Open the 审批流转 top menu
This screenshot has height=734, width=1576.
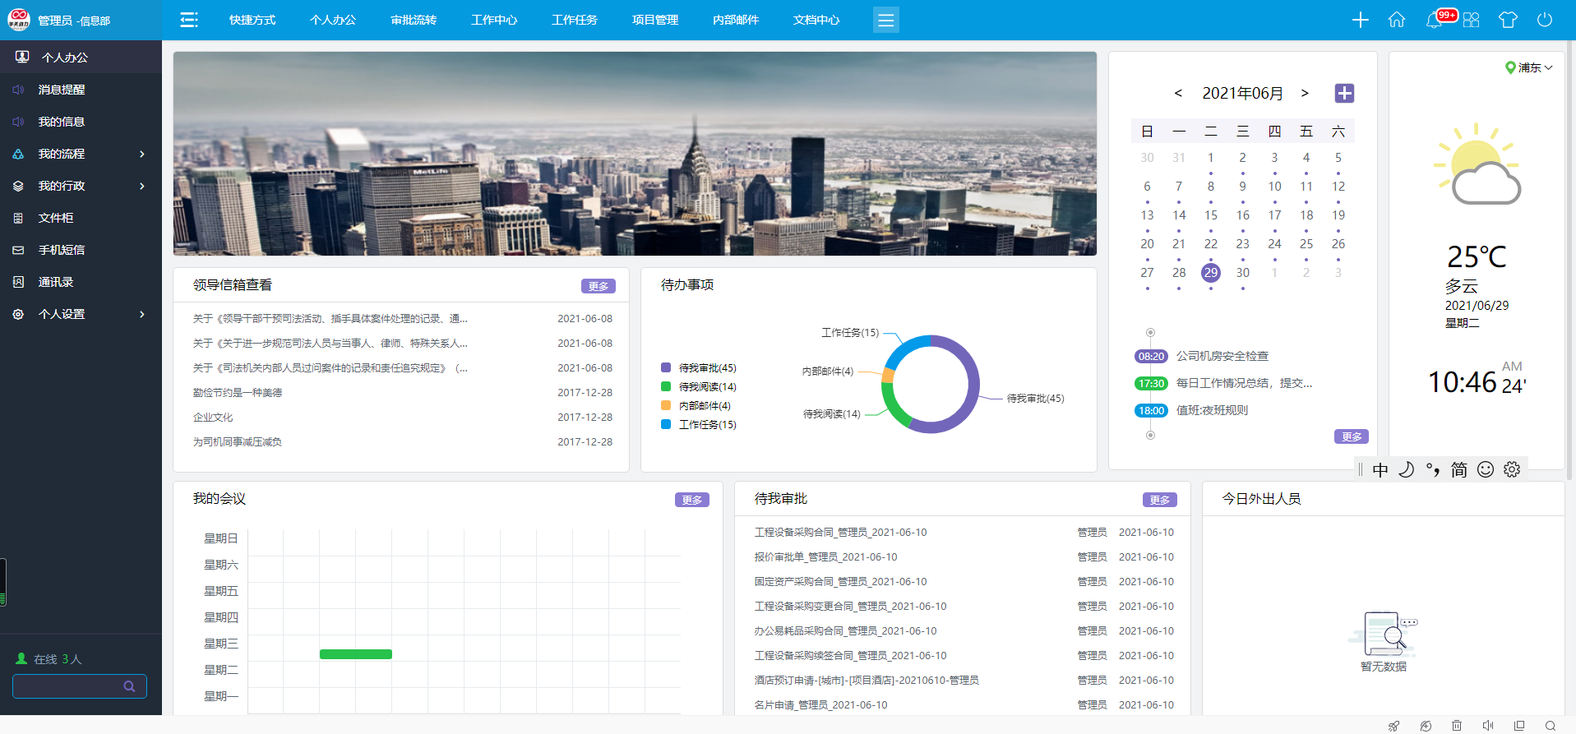click(x=414, y=20)
